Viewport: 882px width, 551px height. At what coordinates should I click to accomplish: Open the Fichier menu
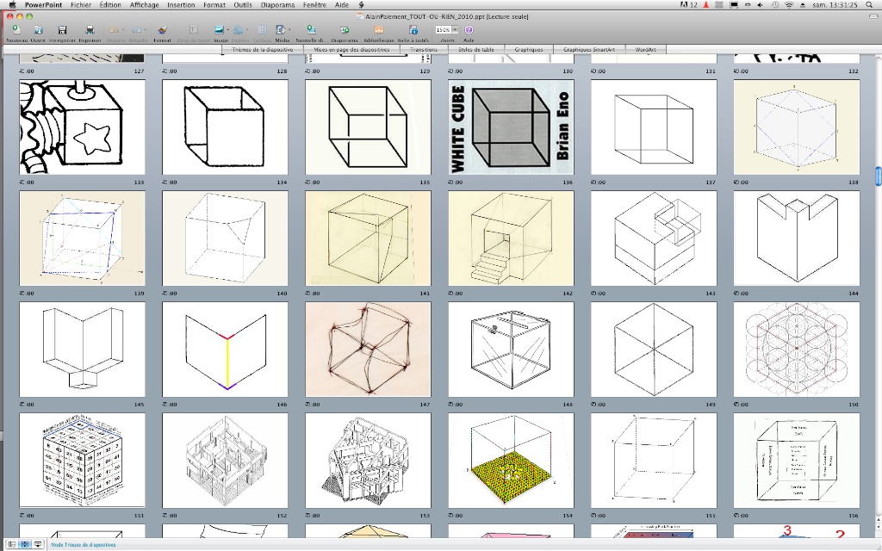coord(81,5)
